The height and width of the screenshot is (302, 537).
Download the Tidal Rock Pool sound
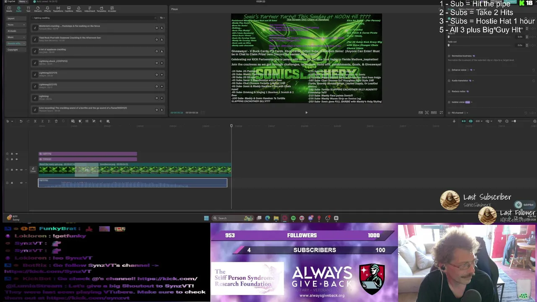[162, 40]
